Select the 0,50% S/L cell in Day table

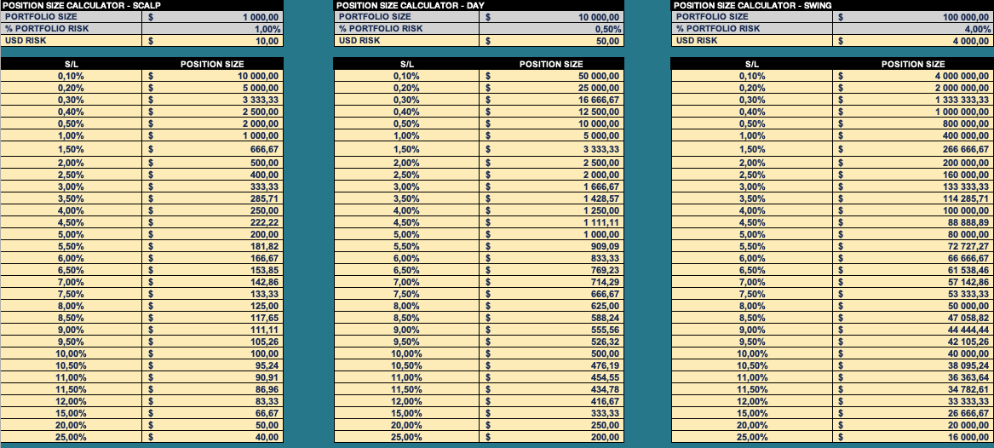(x=406, y=123)
